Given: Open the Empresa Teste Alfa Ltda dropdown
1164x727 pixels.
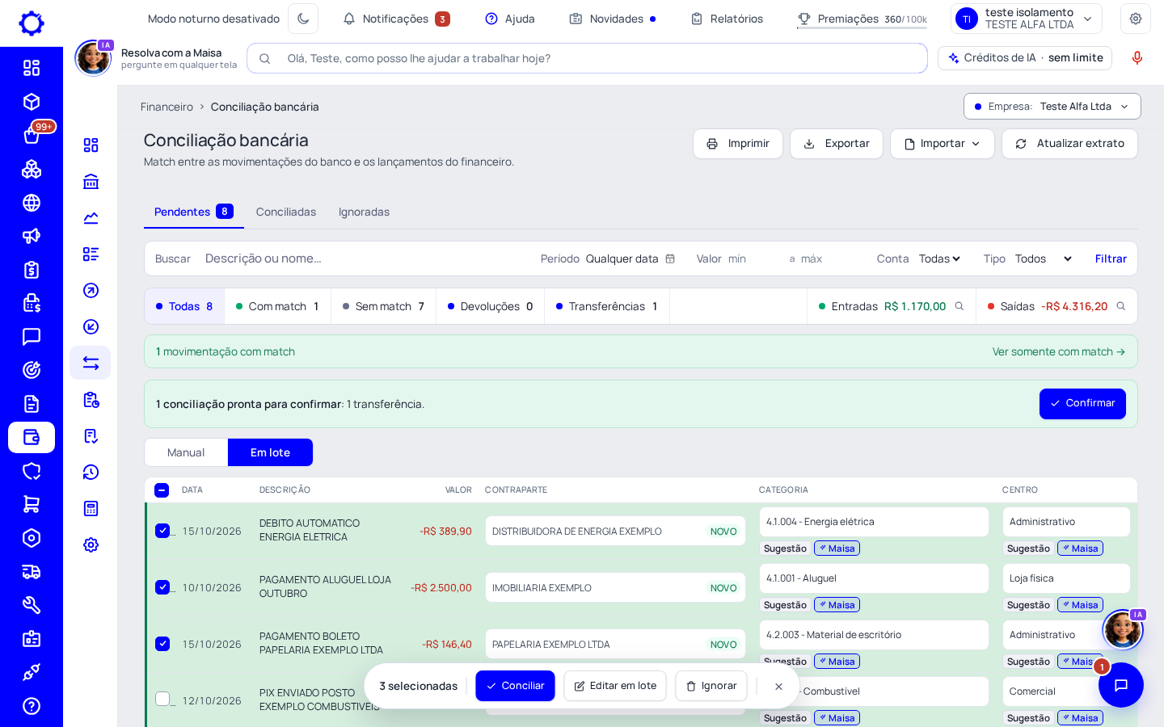Looking at the screenshot, I should [x=1052, y=107].
